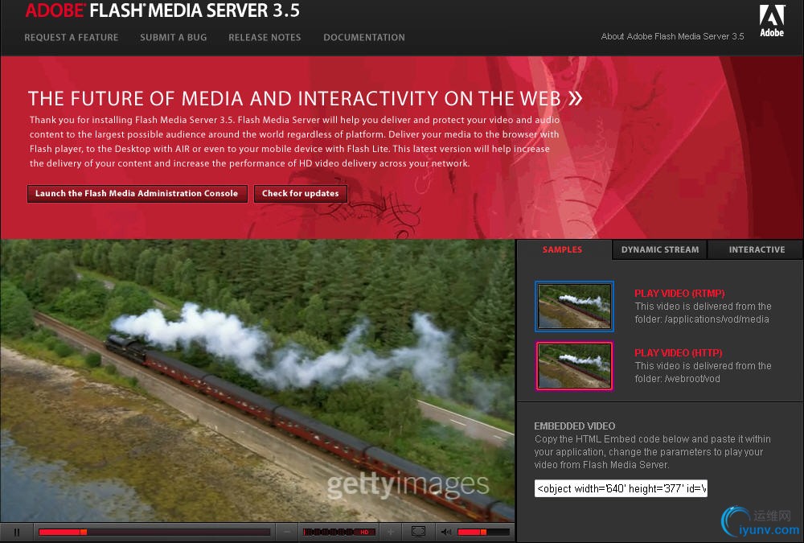Click the HTML embed code field
This screenshot has width=804, height=543.
pos(621,488)
